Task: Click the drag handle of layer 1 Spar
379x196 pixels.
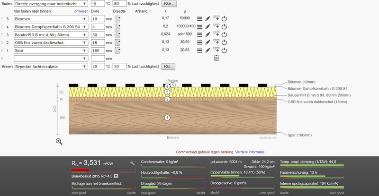Action: click(2, 51)
